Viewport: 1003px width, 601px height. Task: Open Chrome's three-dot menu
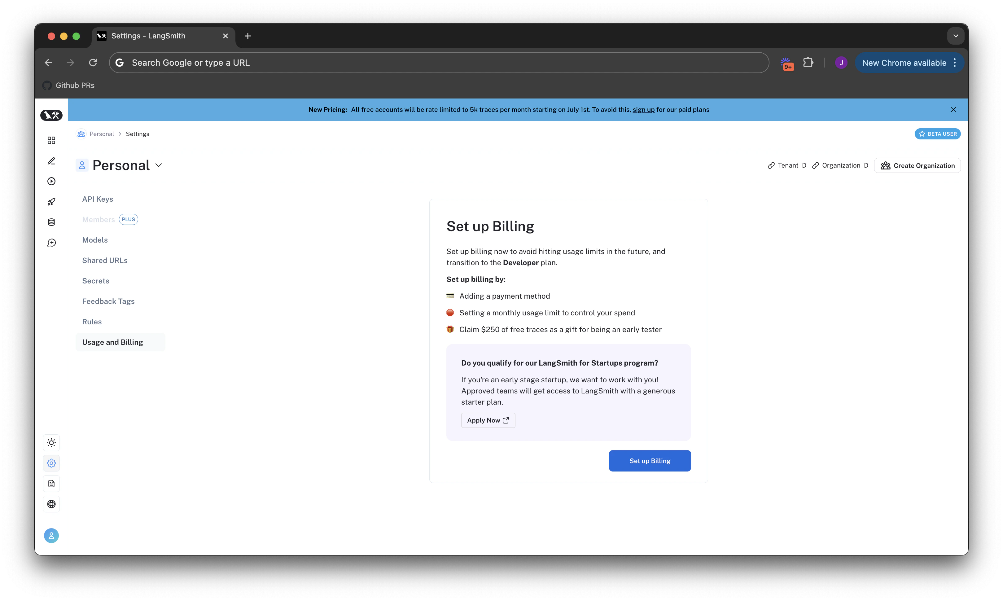tap(955, 63)
